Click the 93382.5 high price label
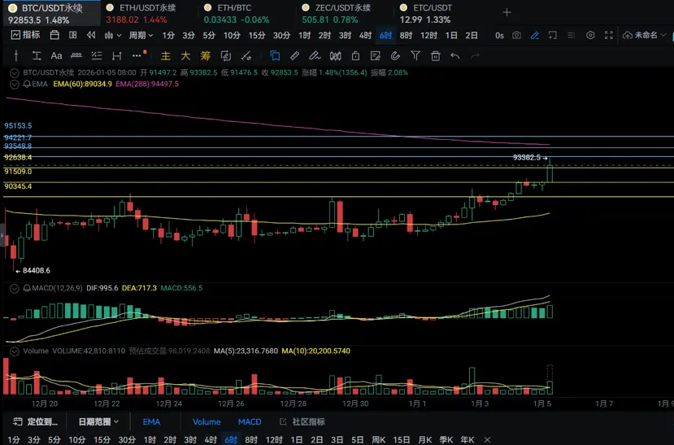 pos(527,158)
